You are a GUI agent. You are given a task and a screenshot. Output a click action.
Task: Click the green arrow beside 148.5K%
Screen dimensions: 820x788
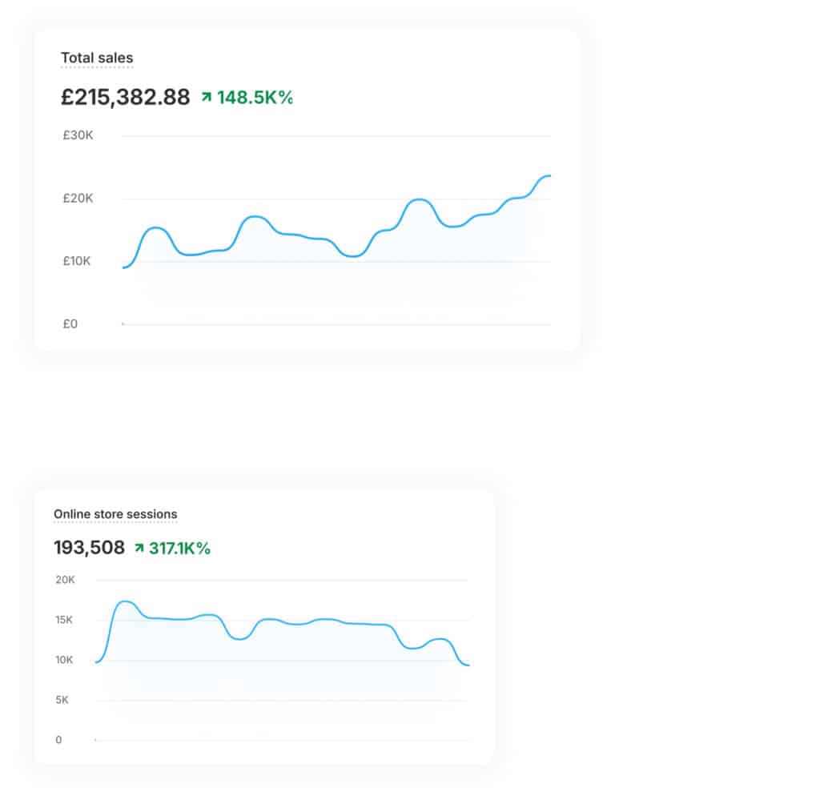[x=207, y=97]
